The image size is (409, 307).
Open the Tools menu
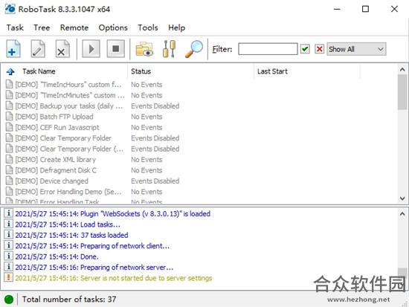tap(148, 28)
